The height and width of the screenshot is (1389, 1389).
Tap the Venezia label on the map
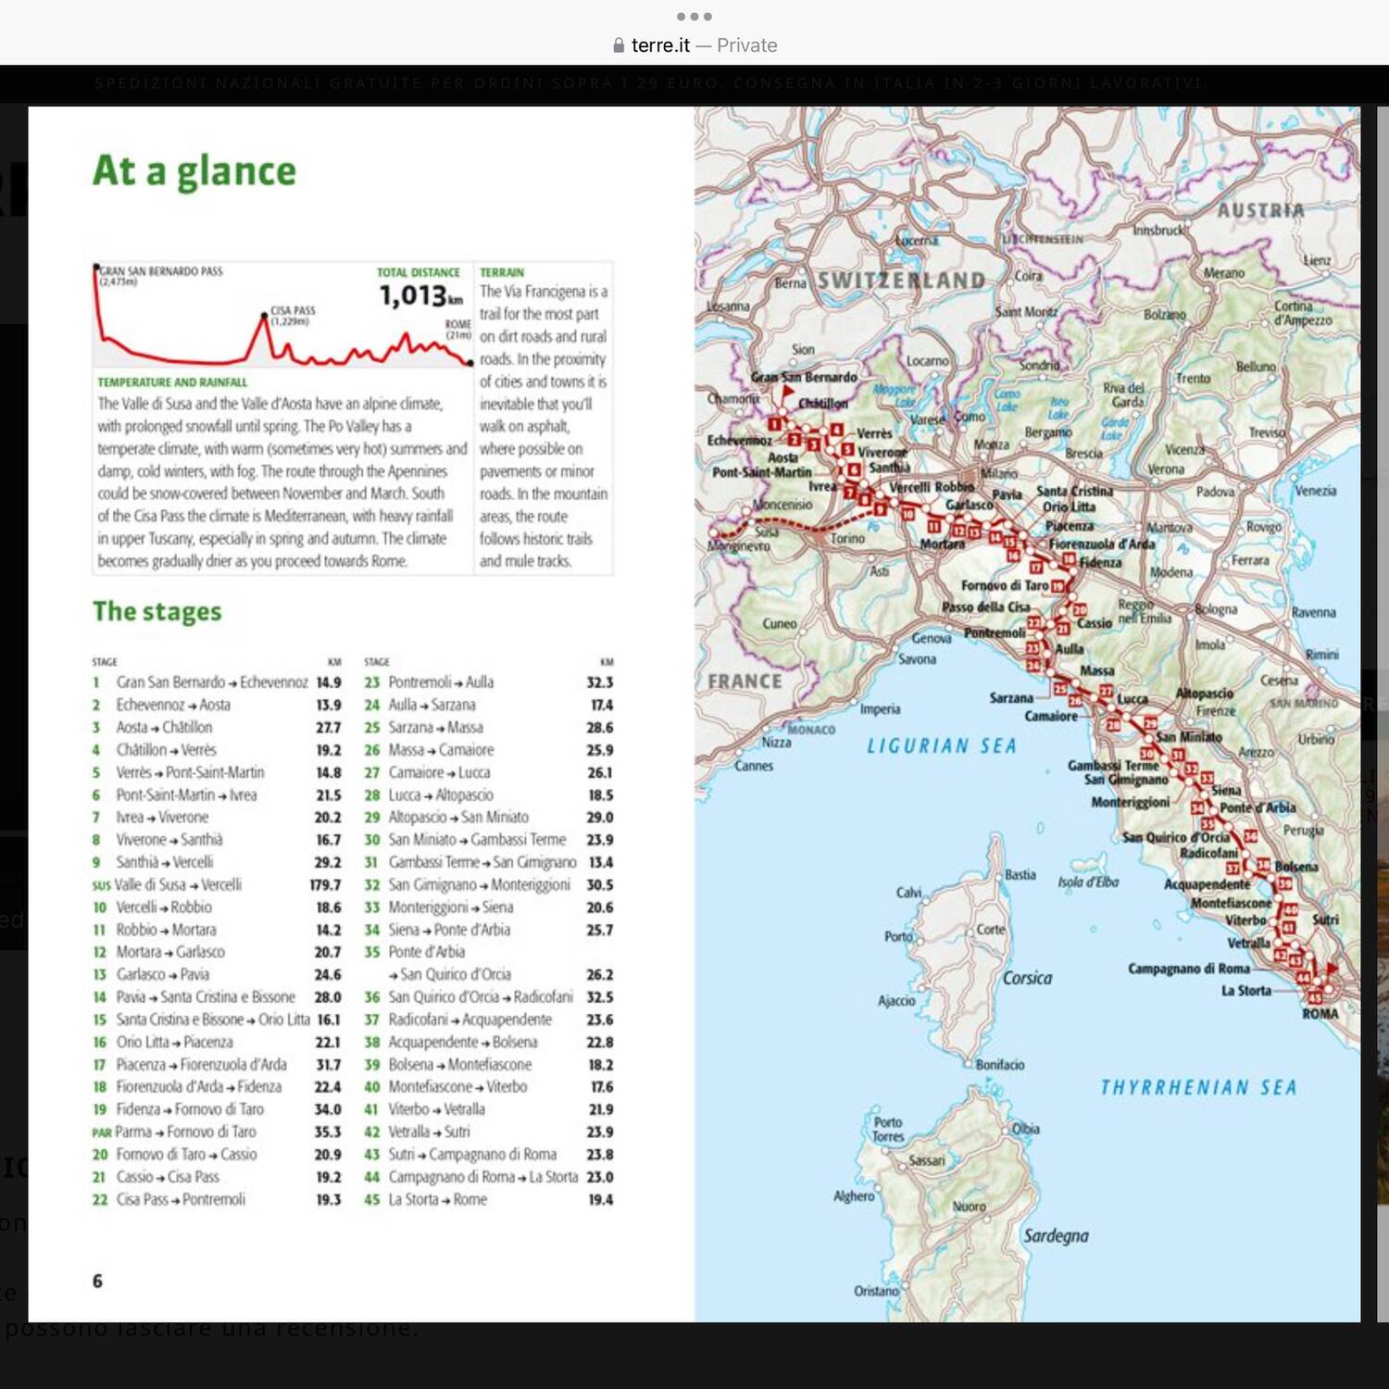[1315, 491]
